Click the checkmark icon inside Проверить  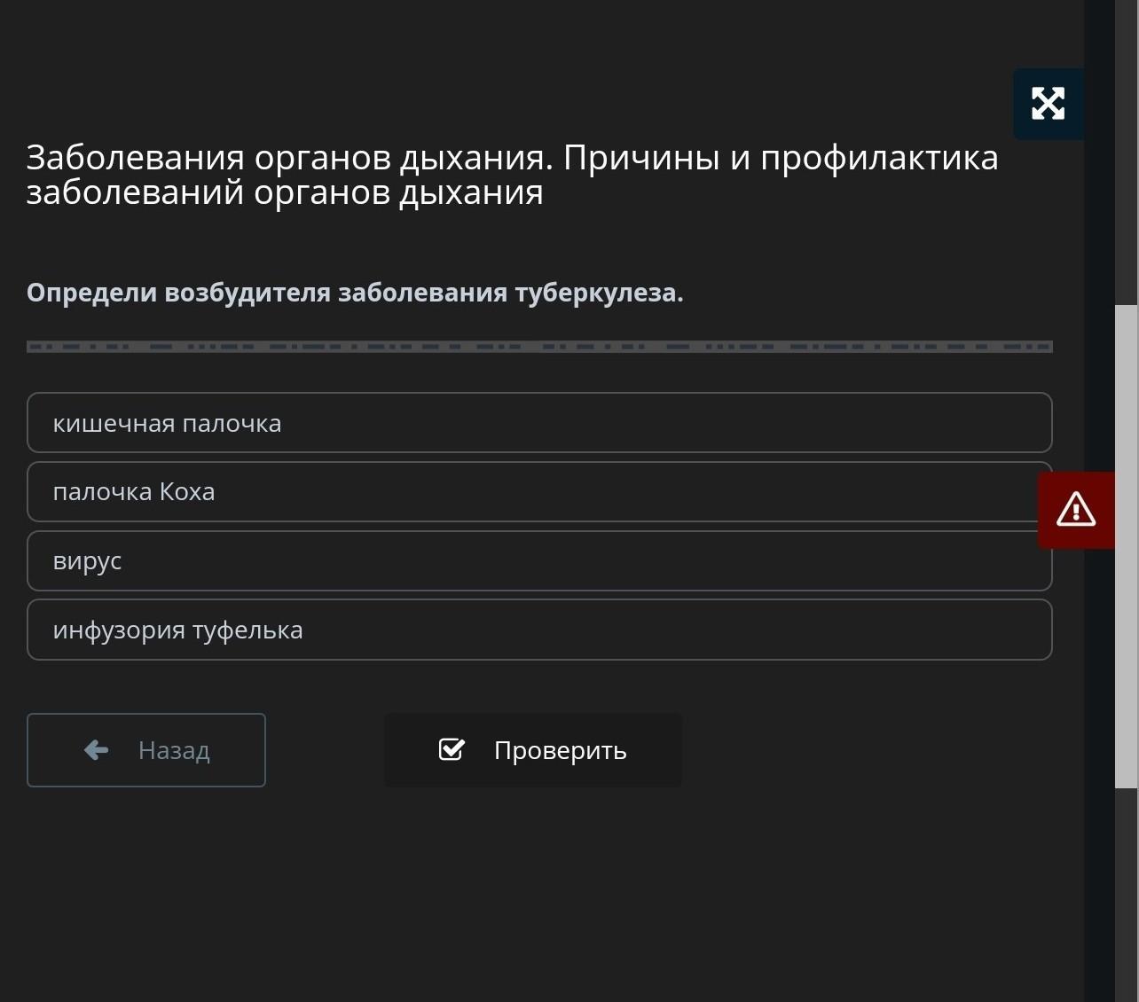[452, 749]
